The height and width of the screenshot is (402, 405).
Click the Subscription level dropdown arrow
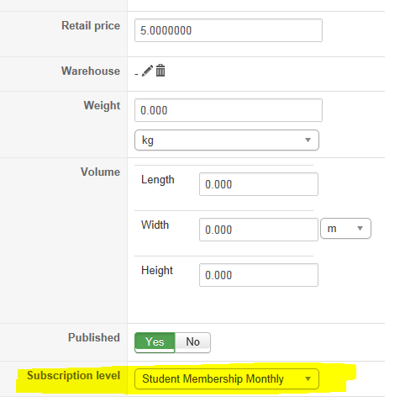[x=308, y=379]
